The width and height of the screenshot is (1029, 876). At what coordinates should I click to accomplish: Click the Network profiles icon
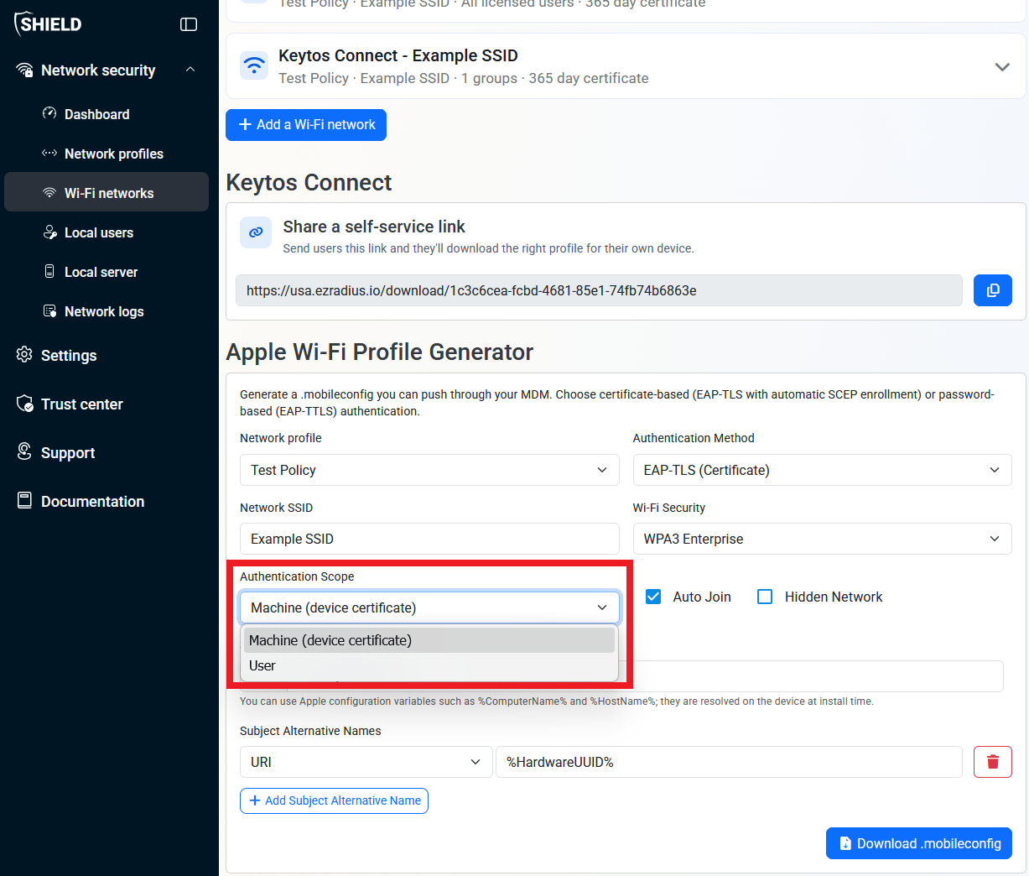[49, 153]
